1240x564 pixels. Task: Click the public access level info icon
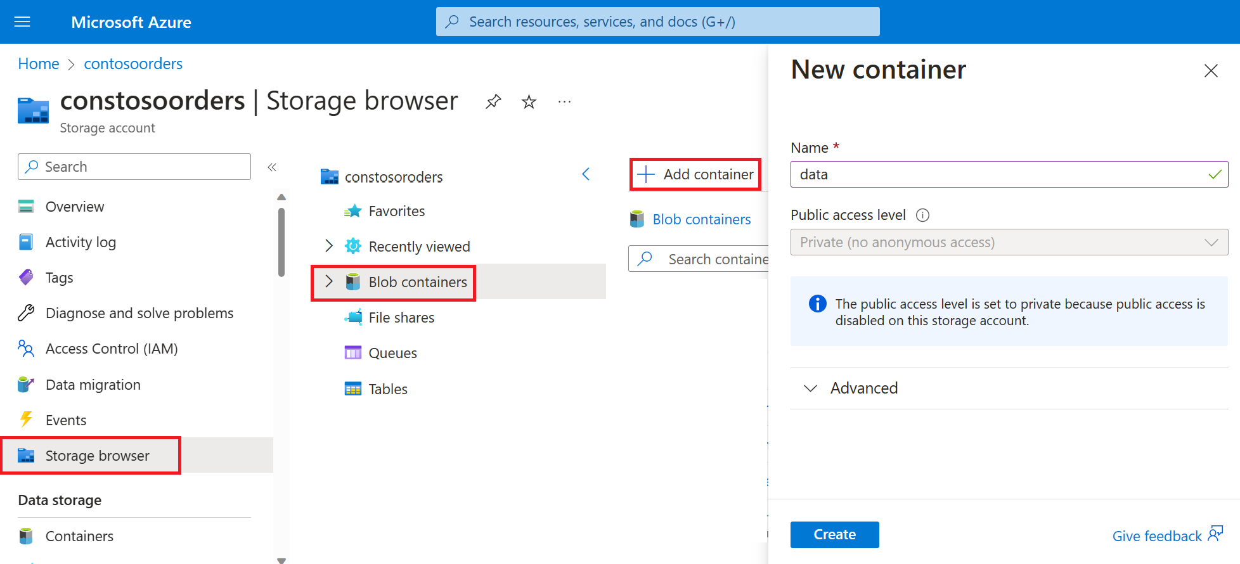click(x=922, y=215)
